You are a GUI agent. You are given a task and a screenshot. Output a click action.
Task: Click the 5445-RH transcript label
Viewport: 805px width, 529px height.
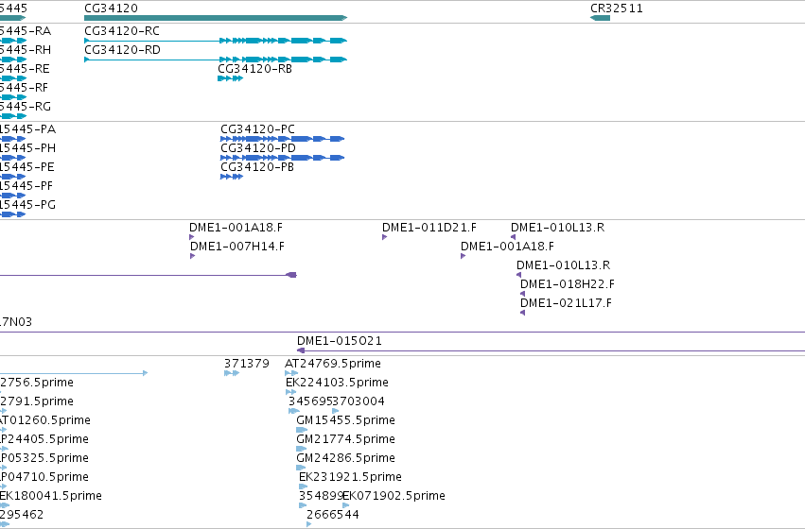(26, 50)
